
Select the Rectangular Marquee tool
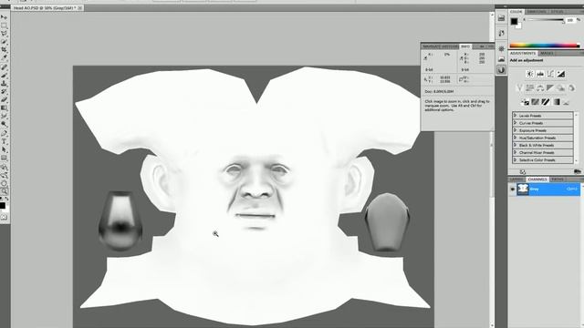tap(4, 26)
